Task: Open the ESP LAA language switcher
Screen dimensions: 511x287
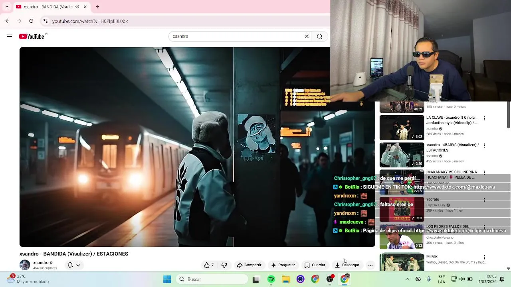Action: tap(442, 279)
